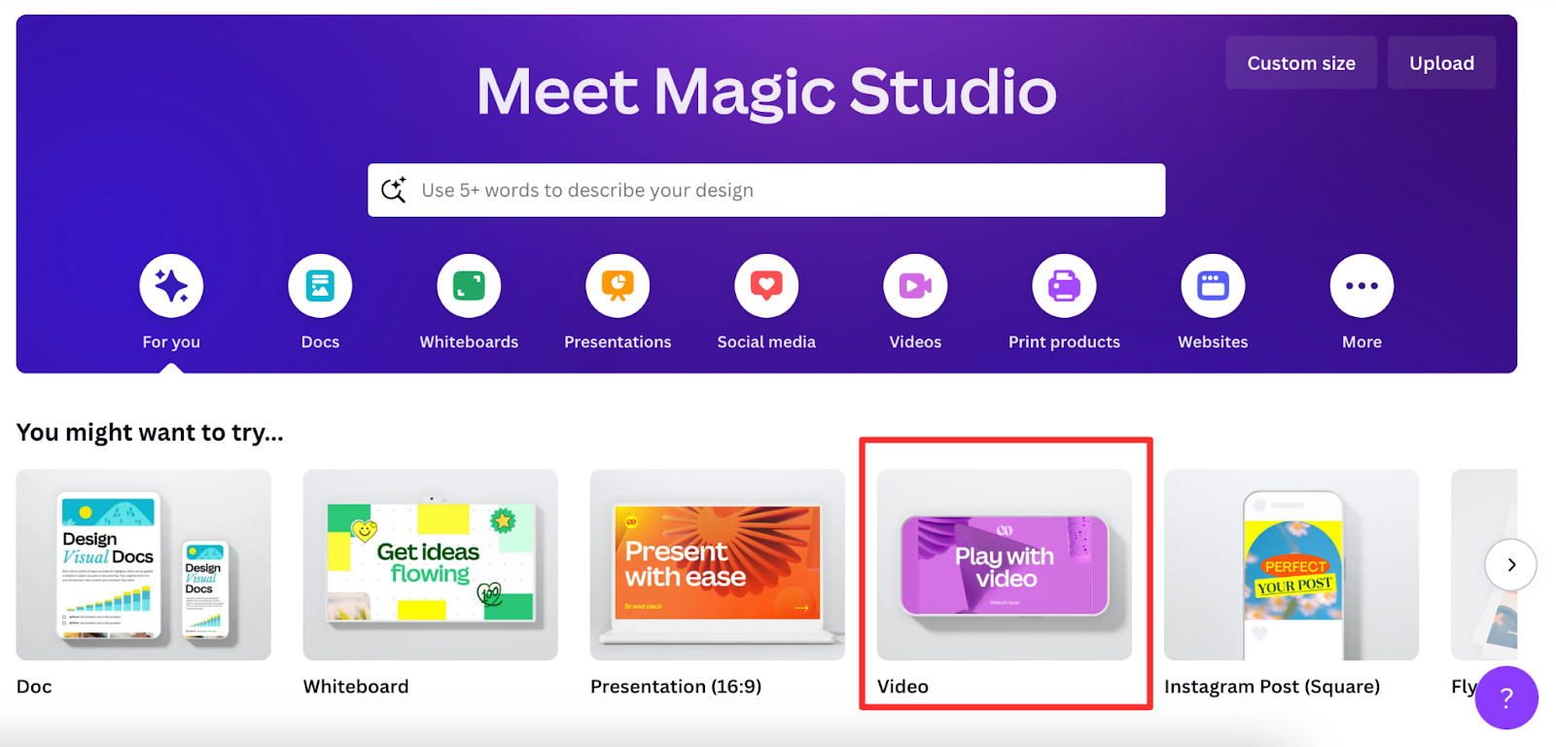Advance the carousel with the right arrow

pyautogui.click(x=1511, y=565)
